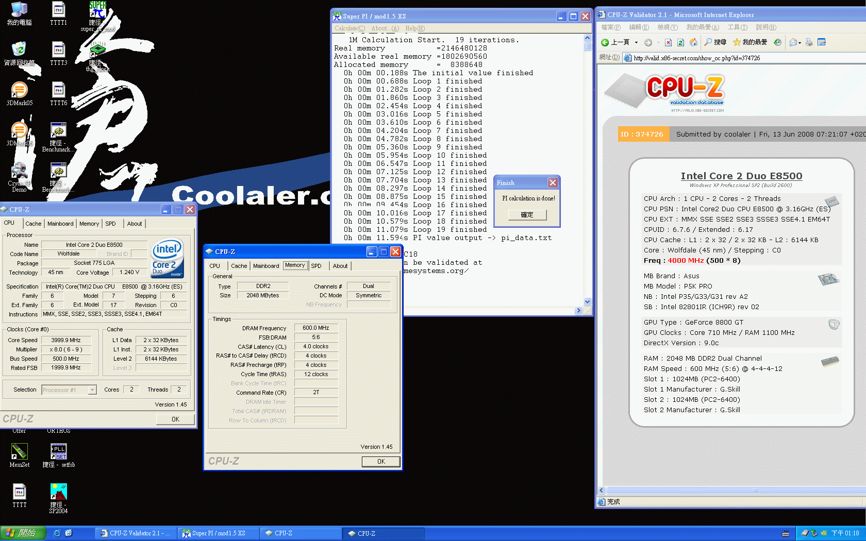Select the TTTT3 desktop file
This screenshot has width=866, height=541.
pyautogui.click(x=58, y=54)
